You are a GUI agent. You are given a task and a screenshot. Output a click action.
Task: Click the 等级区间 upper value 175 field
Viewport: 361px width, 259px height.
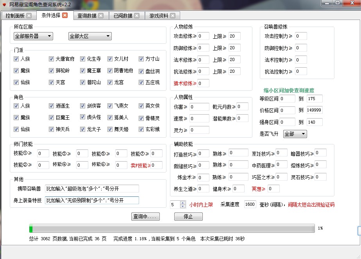pyautogui.click(x=315, y=99)
